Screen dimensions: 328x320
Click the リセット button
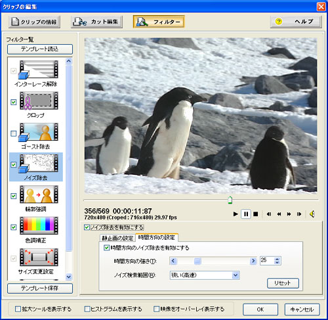coord(283,283)
